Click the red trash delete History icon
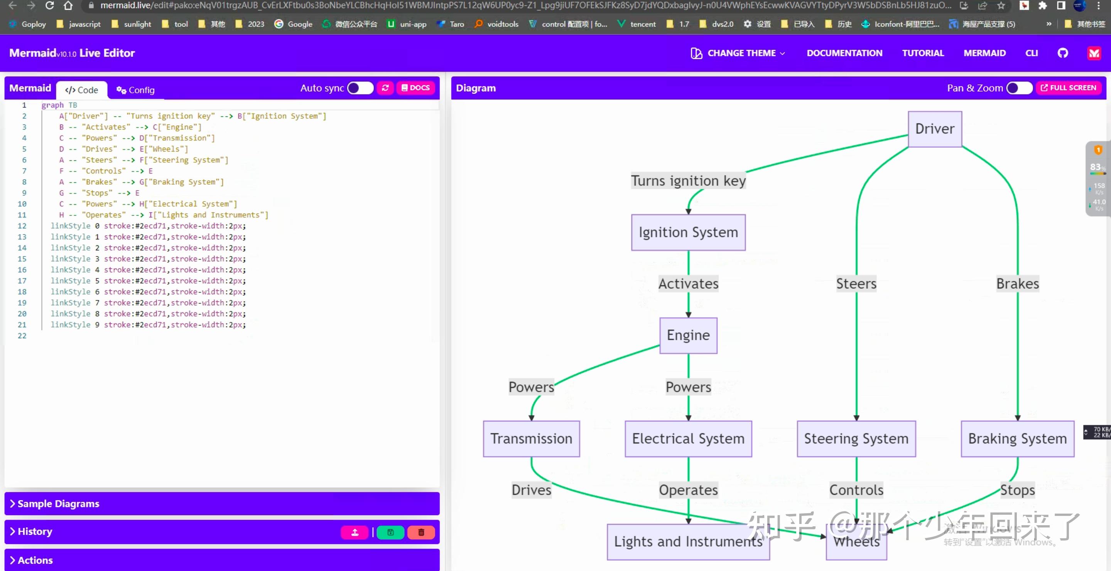 click(421, 532)
